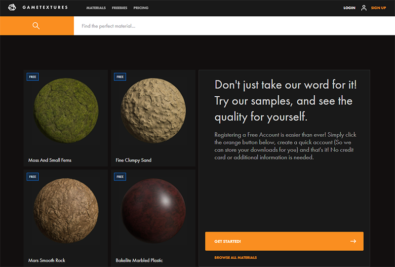The height and width of the screenshot is (267, 395).
Task: Open the Freebies menu item
Action: click(x=119, y=8)
